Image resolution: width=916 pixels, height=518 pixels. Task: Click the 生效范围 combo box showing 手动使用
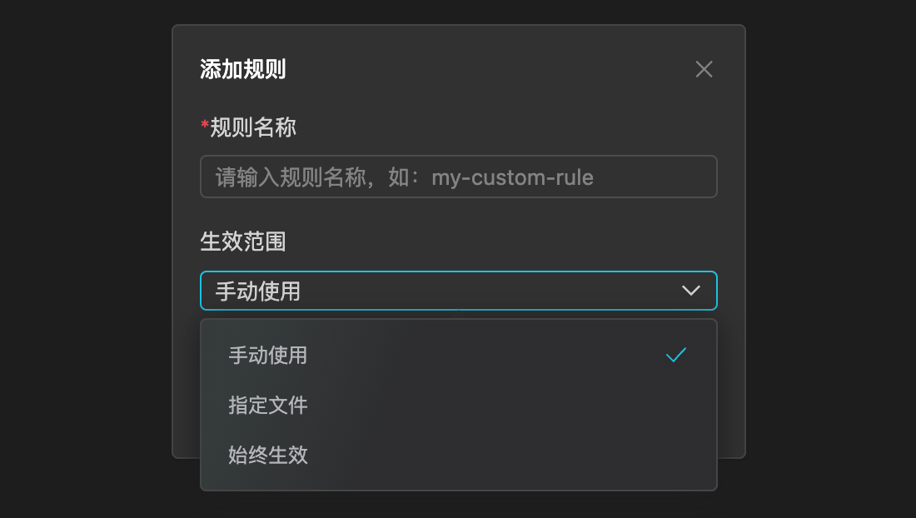459,291
